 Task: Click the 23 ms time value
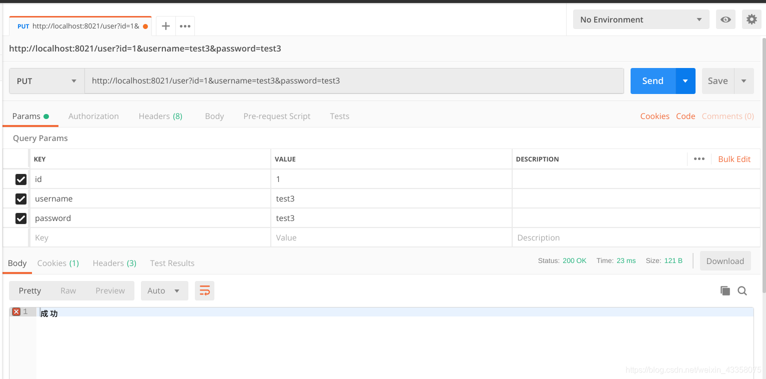tap(626, 260)
